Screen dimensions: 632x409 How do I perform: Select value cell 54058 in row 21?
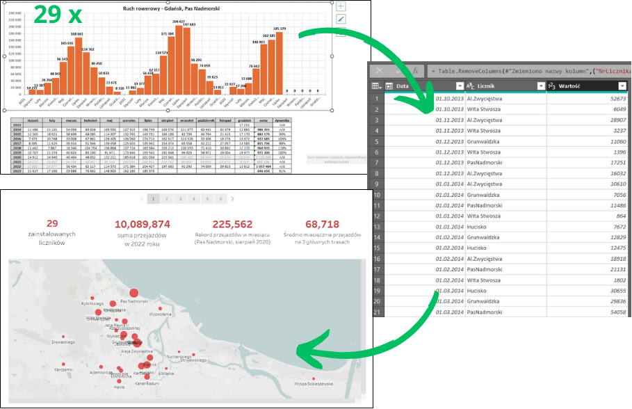[x=588, y=312]
